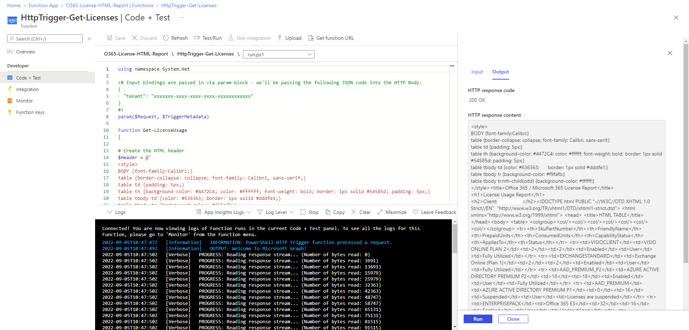
Task: Switch to the Input tab
Action: point(477,72)
